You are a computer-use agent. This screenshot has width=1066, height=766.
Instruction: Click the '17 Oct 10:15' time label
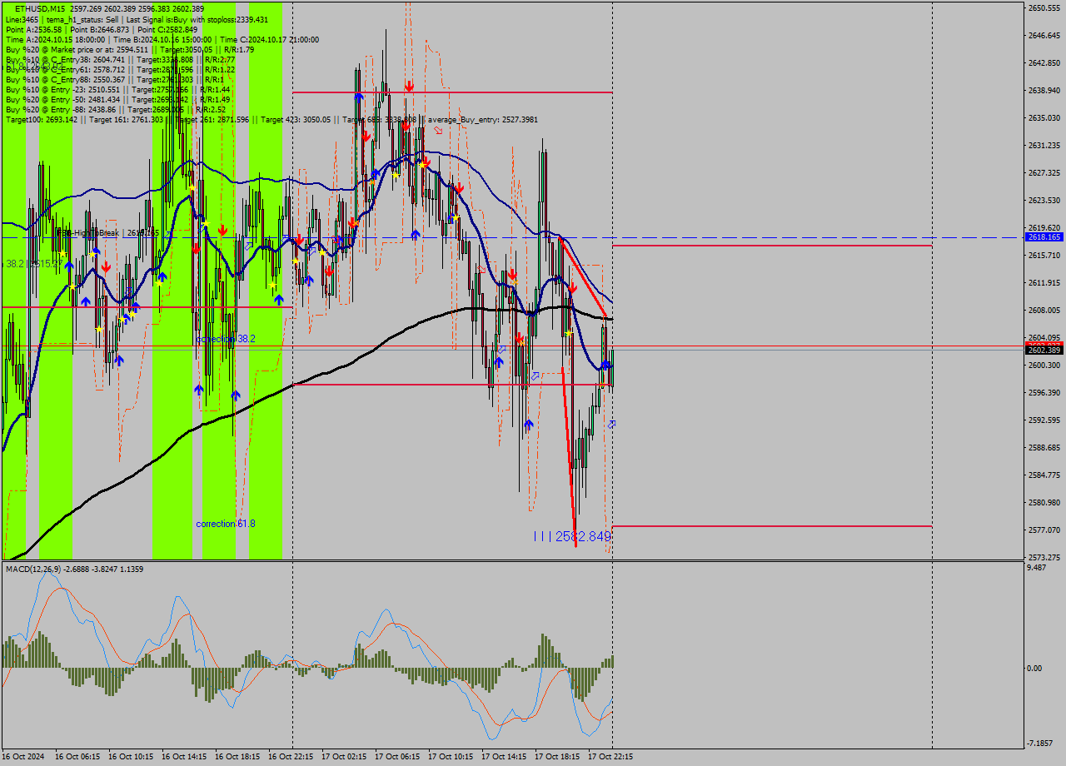coord(451,757)
